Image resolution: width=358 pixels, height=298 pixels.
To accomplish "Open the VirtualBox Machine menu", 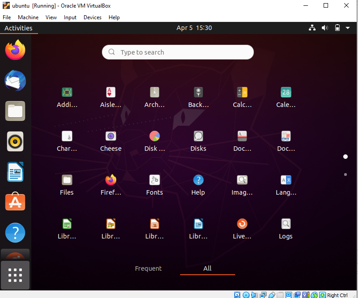I will pyautogui.click(x=28, y=17).
